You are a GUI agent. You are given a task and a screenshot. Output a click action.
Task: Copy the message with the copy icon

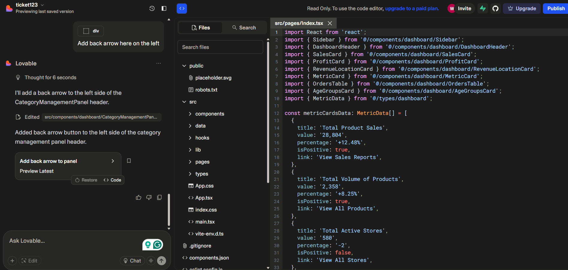click(x=159, y=197)
